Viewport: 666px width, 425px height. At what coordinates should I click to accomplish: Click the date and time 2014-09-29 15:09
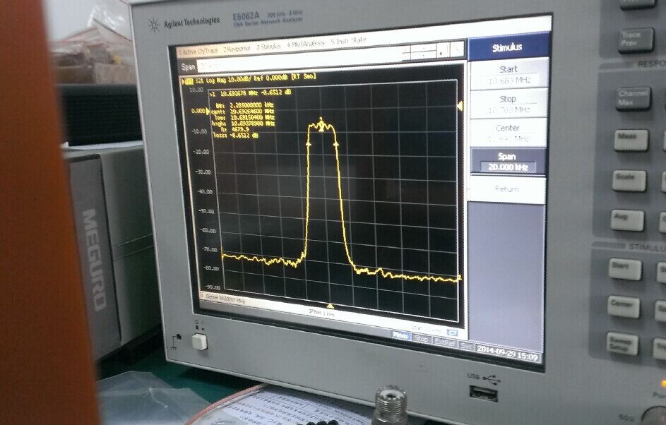(507, 352)
